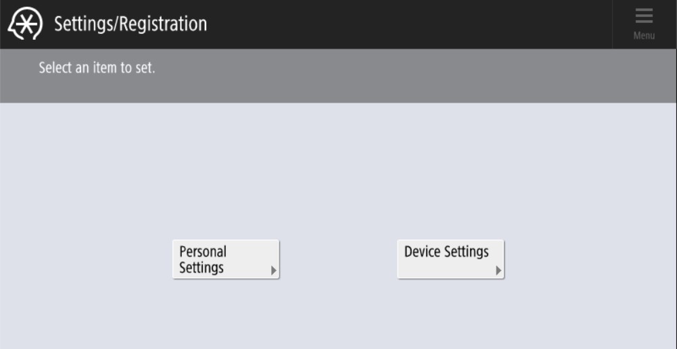Click the word "Personal" on the left button
This screenshot has height=349, width=677.
pyautogui.click(x=203, y=252)
